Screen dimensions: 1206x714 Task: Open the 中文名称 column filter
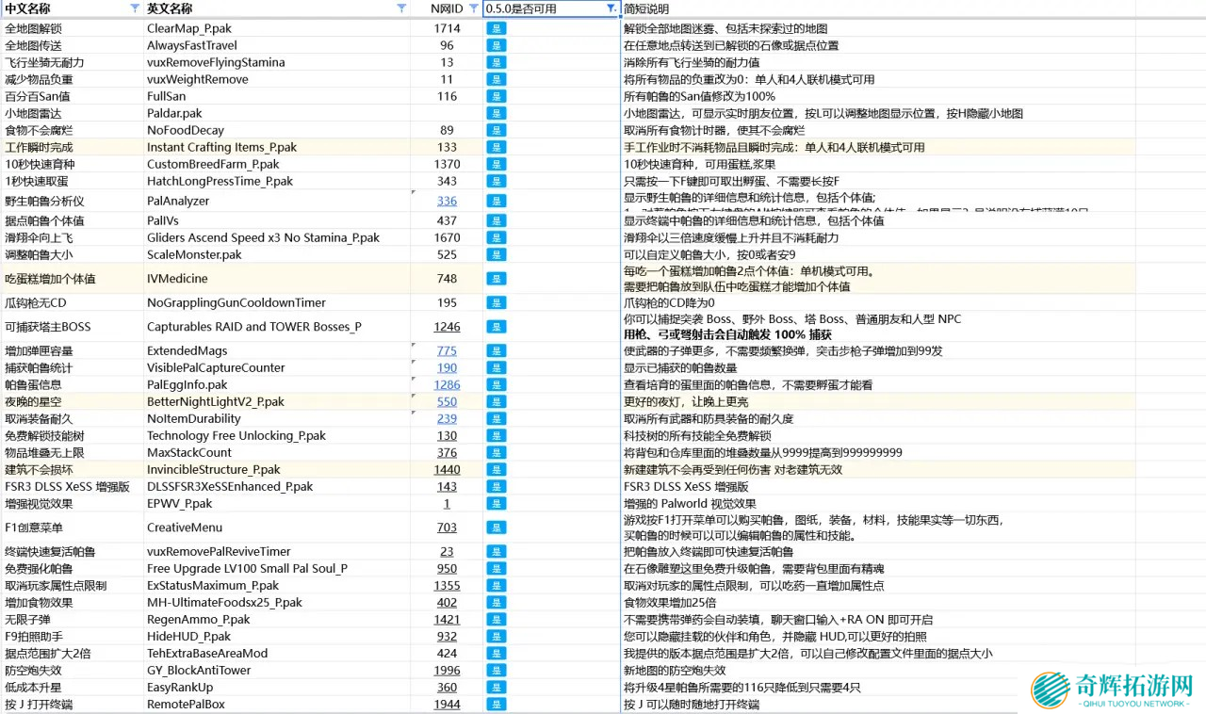(134, 8)
